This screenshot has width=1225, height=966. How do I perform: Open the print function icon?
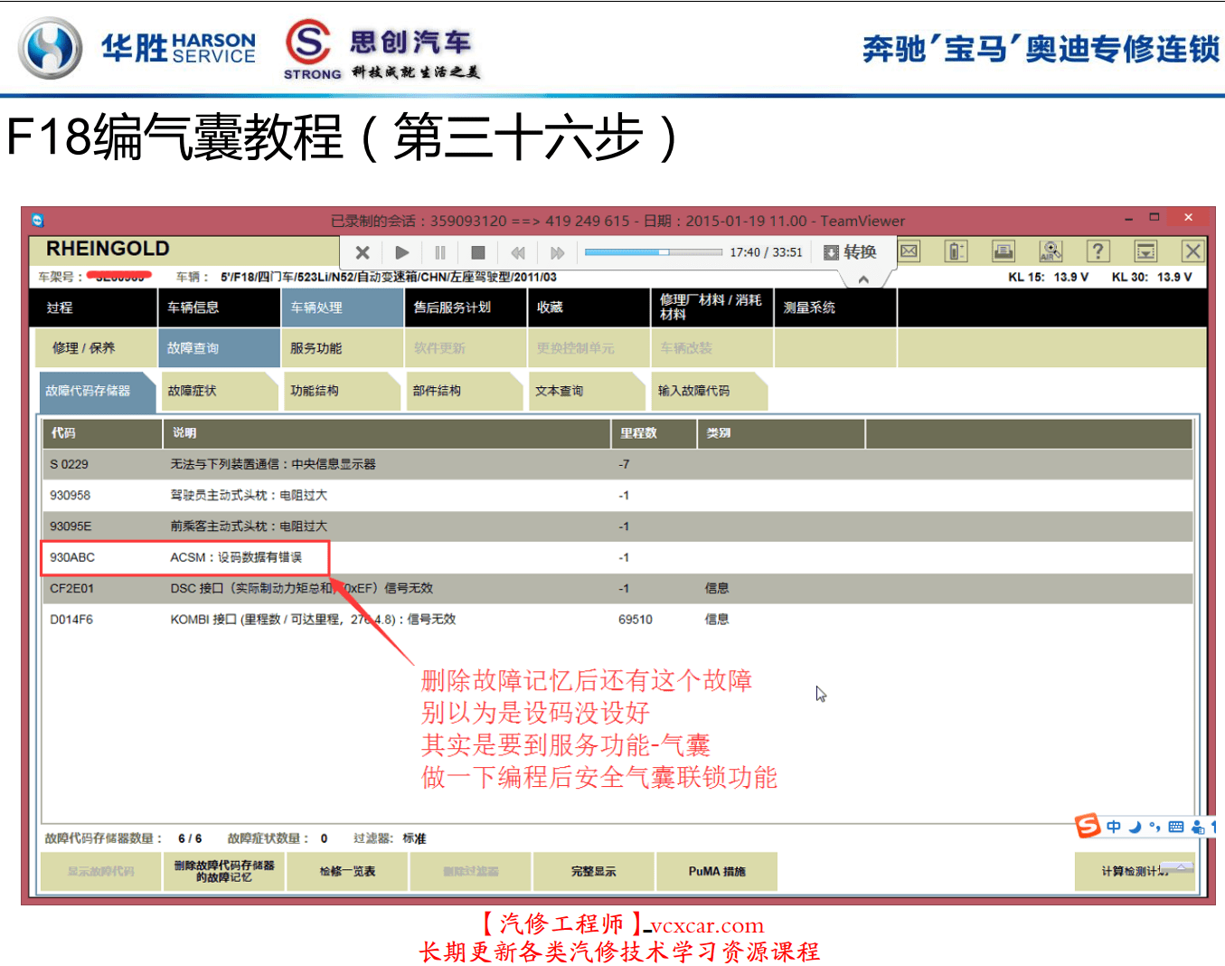(x=1004, y=251)
